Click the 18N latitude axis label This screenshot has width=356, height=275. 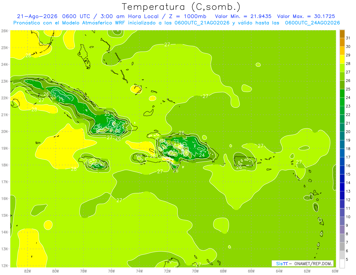pos(4,165)
